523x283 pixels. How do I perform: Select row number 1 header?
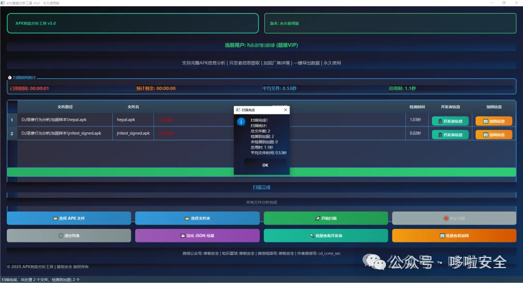click(x=12, y=120)
